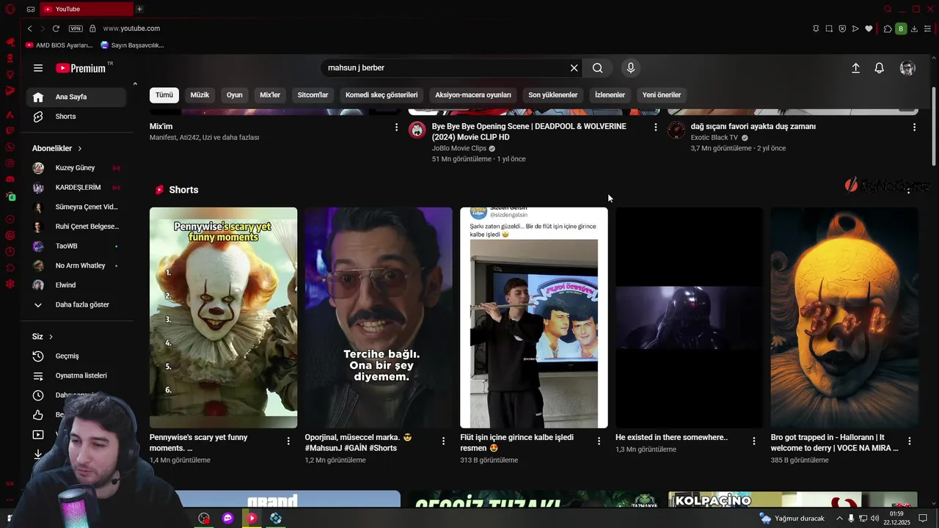Clear the search box with the X icon

(x=574, y=68)
